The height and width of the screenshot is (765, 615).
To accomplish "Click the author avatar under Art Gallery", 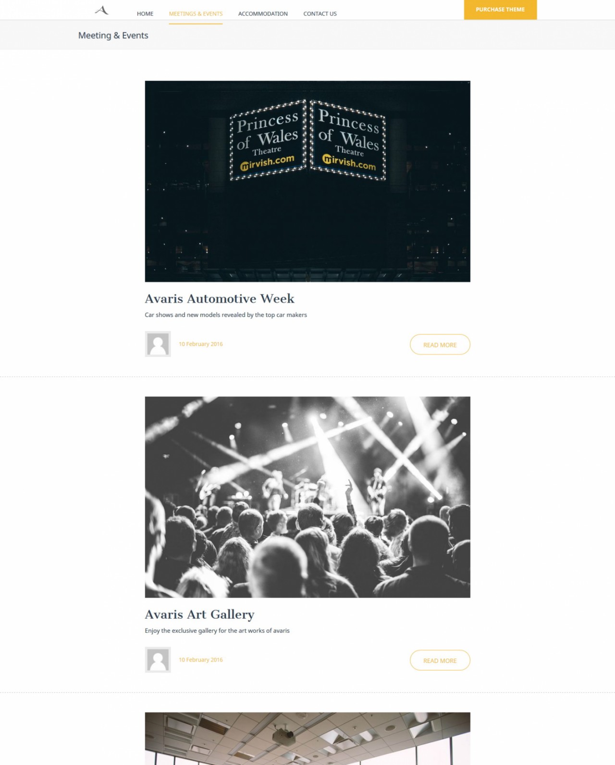I will pos(158,660).
